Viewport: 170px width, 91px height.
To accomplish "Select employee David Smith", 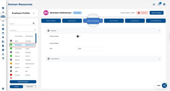I will [22, 67].
